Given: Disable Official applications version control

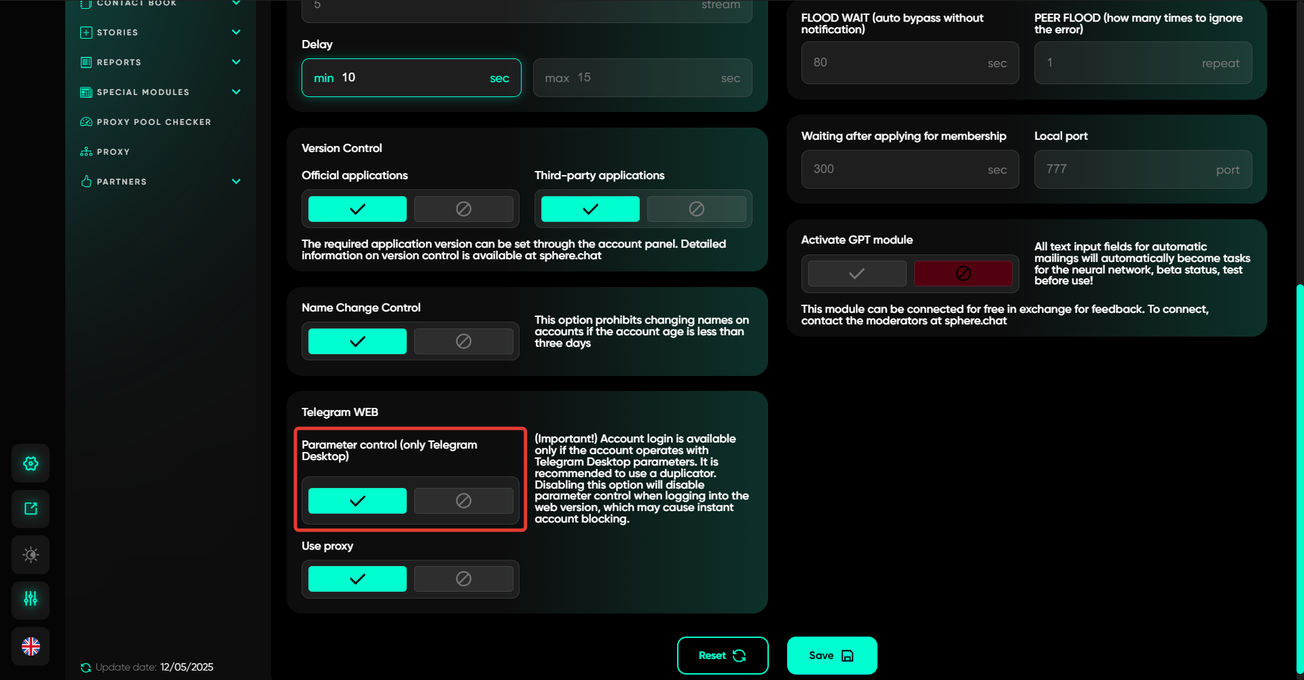Looking at the screenshot, I should click(x=463, y=209).
